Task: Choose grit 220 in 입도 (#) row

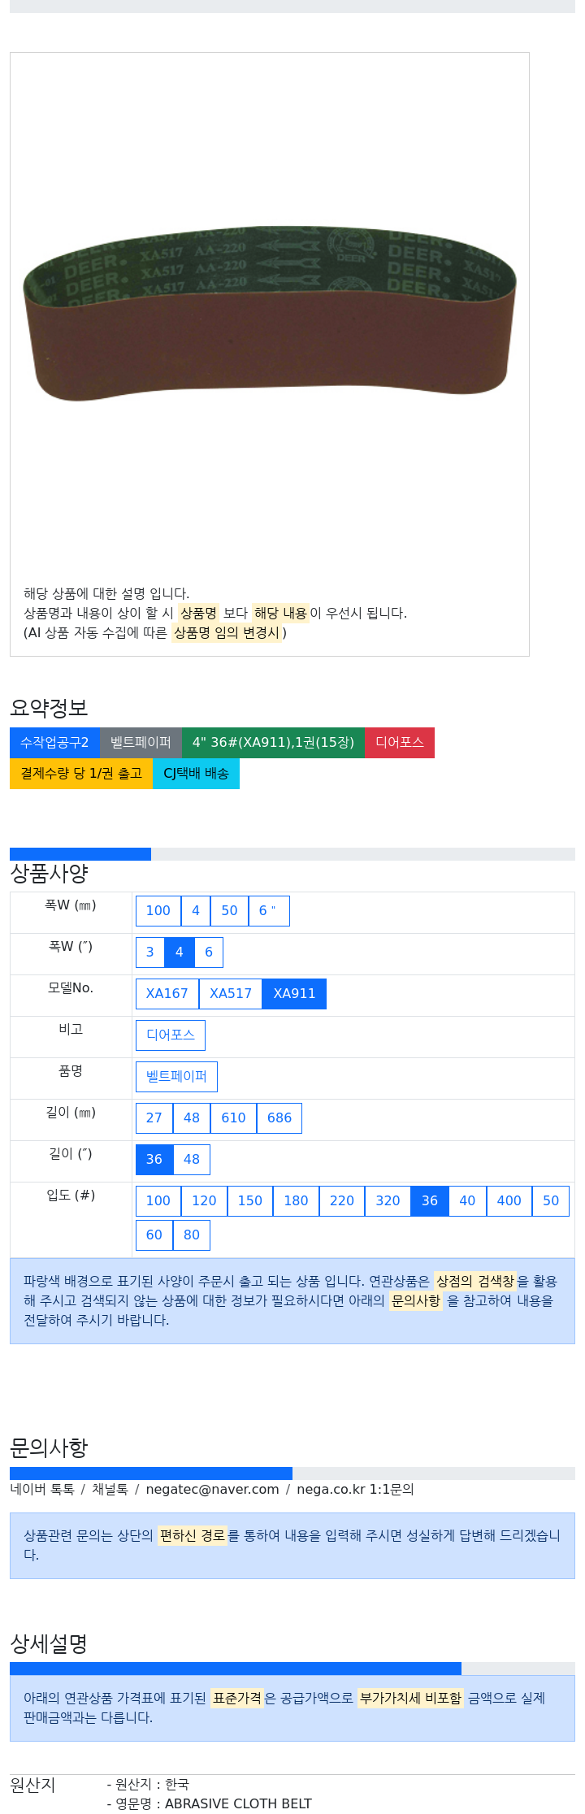Action: [342, 1201]
